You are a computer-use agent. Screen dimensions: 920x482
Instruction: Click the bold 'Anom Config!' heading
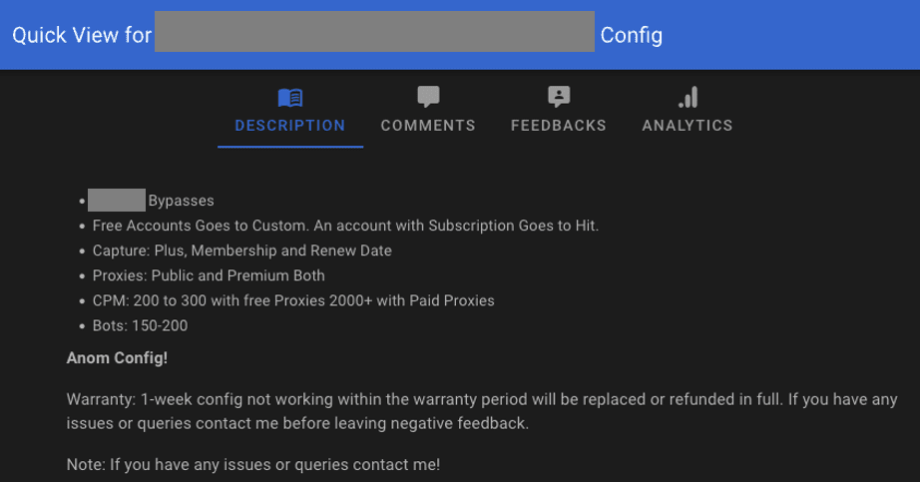click(117, 358)
